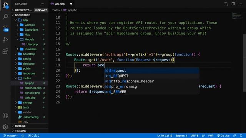Viewport: 246px width, 138px height.
Task: Click the feedback icon in status bar
Action: click(234, 136)
